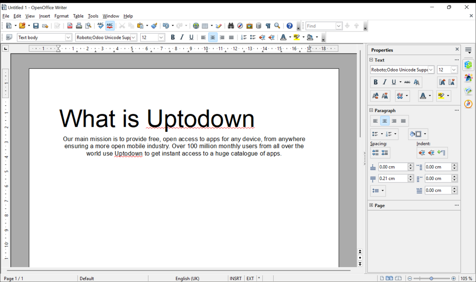Viewport: 476px width, 282px height.
Task: Export directly as PDF icon
Action: pyautogui.click(x=70, y=26)
